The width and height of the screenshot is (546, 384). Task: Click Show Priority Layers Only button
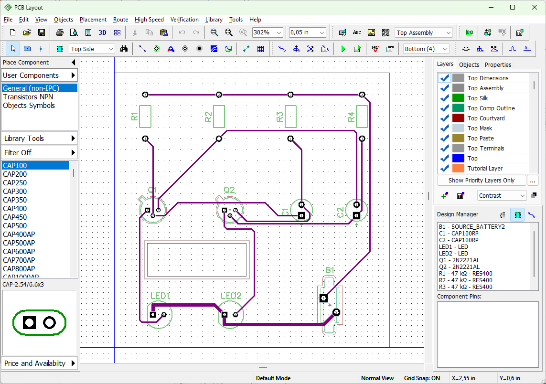tap(481, 181)
